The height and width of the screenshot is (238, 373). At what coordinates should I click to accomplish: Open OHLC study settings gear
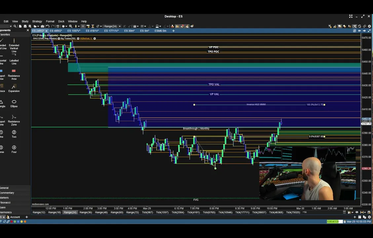click(59, 39)
